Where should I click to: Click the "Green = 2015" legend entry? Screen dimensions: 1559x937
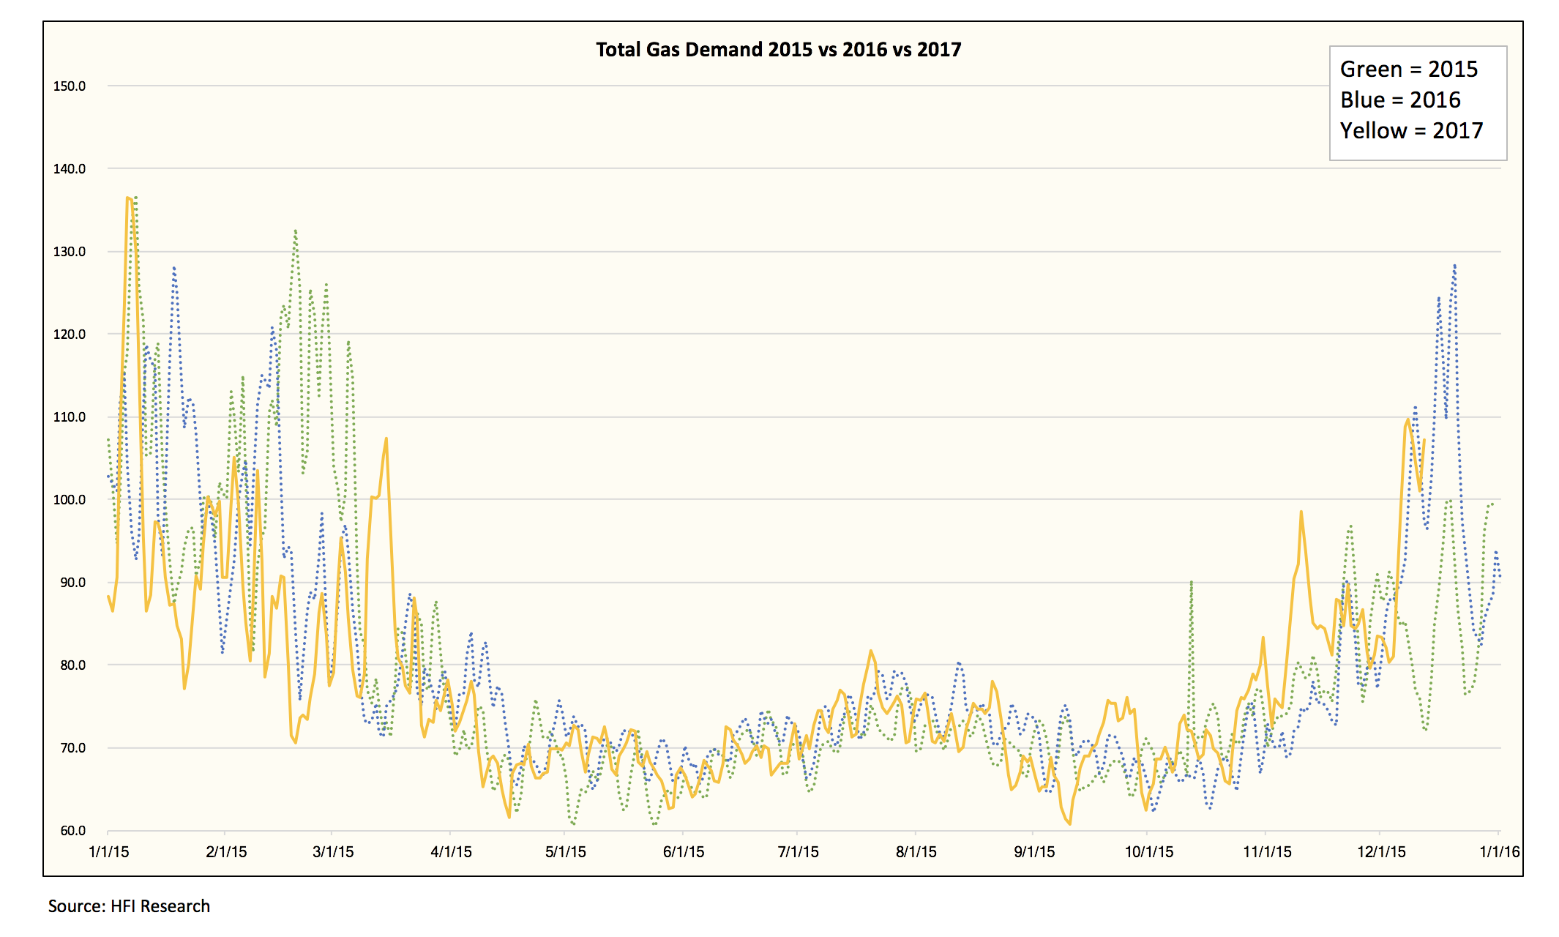point(1409,69)
